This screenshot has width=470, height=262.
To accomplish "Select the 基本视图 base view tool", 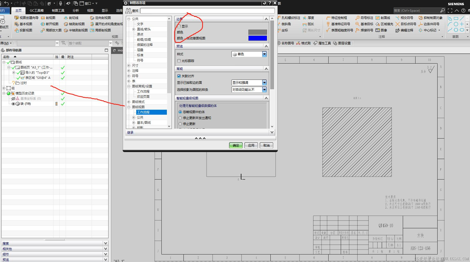I will click(x=23, y=24).
